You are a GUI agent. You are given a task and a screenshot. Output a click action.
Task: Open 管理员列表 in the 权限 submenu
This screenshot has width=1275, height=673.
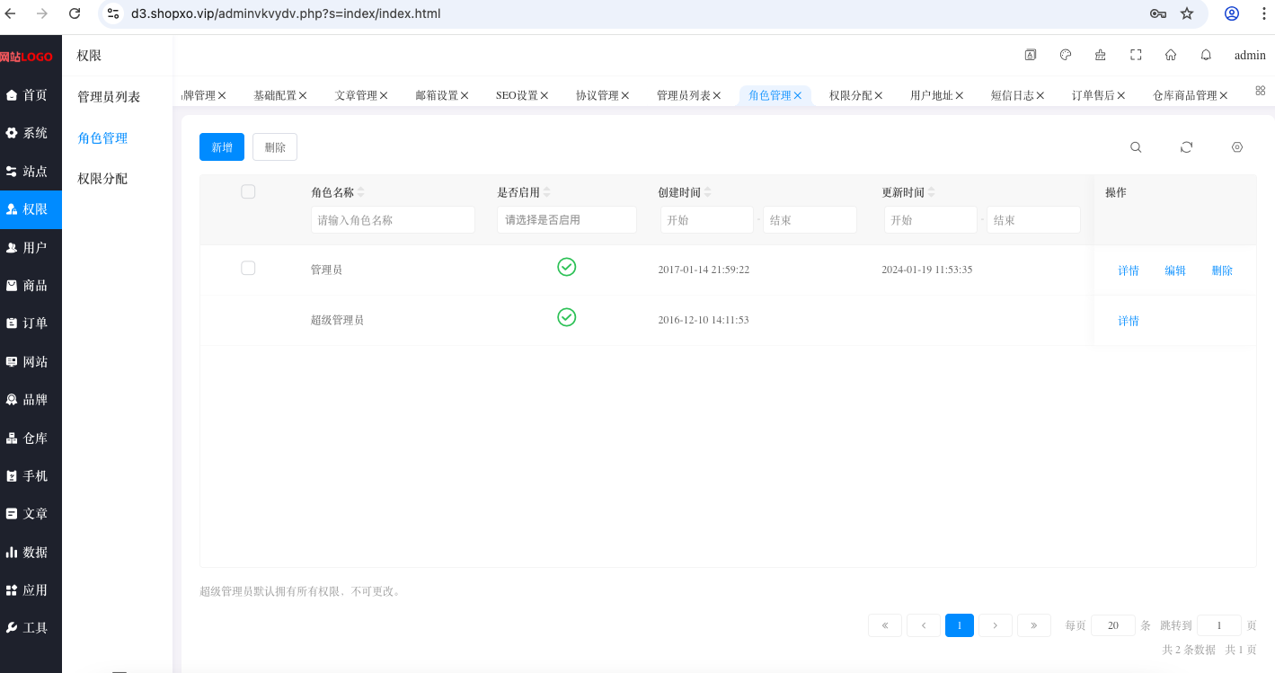[109, 97]
